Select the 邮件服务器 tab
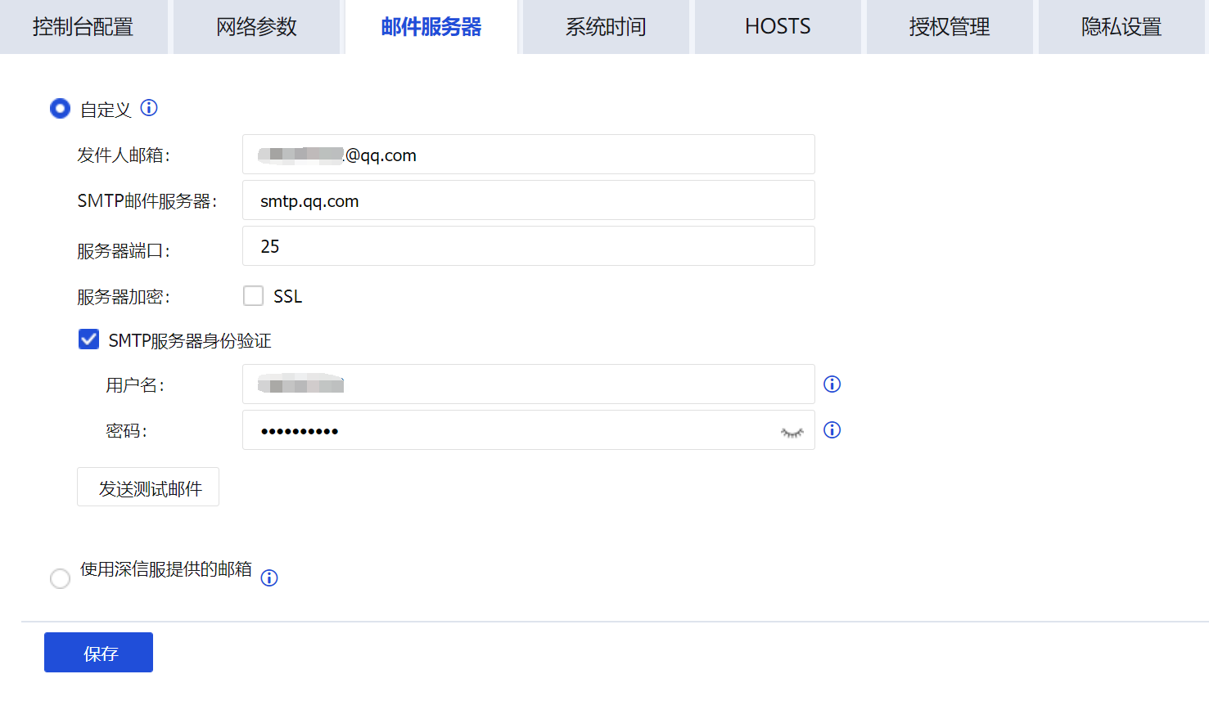 click(431, 27)
